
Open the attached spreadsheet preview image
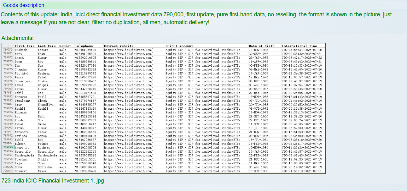[x=163, y=108]
